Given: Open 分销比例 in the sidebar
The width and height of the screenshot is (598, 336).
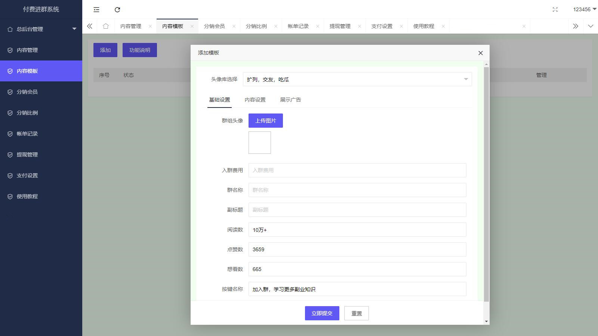Looking at the screenshot, I should (41, 113).
